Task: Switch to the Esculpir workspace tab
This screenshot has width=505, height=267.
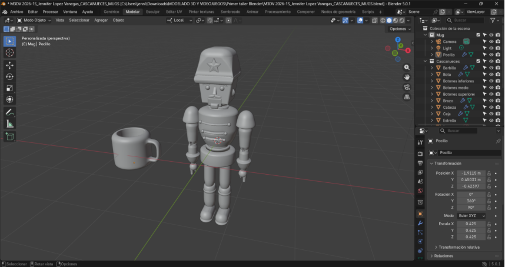Action: pyautogui.click(x=152, y=12)
